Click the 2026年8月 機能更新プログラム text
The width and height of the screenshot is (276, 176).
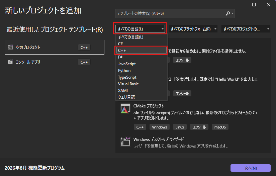coord(35,168)
